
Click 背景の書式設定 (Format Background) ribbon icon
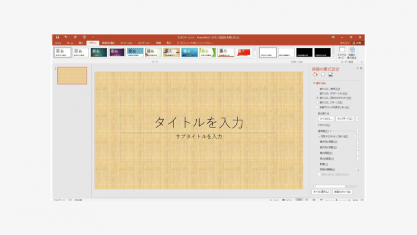351,53
